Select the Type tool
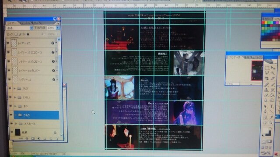280x157 pixels. pos(272,106)
